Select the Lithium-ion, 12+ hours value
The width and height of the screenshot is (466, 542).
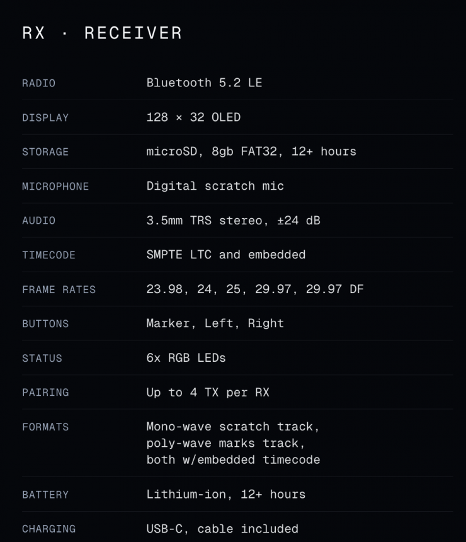225,494
